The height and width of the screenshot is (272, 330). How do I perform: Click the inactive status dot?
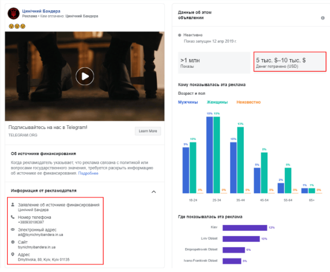(180, 35)
